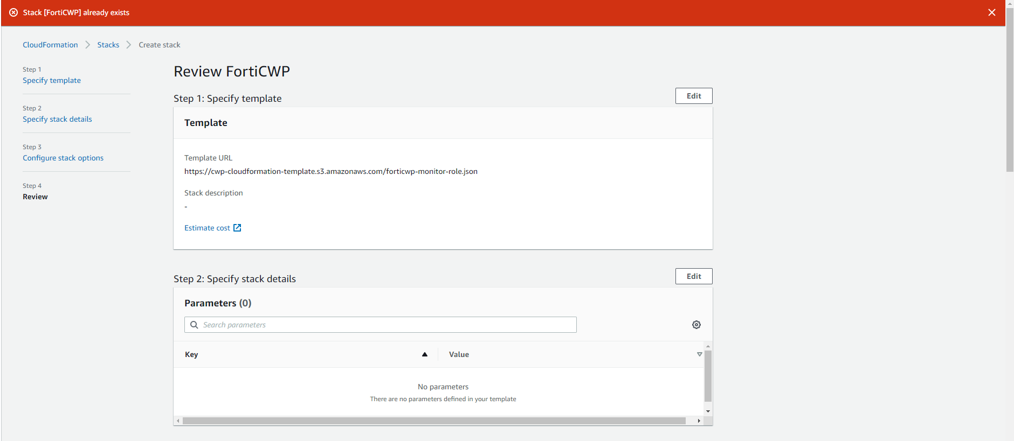Click the 'No parameters' message
The width and height of the screenshot is (1014, 441).
(443, 387)
